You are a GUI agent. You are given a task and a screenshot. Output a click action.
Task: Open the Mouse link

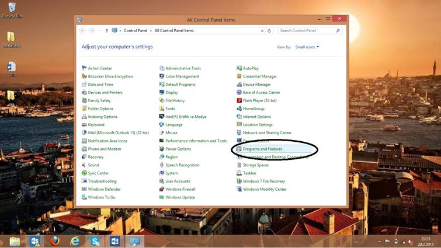pyautogui.click(x=172, y=132)
